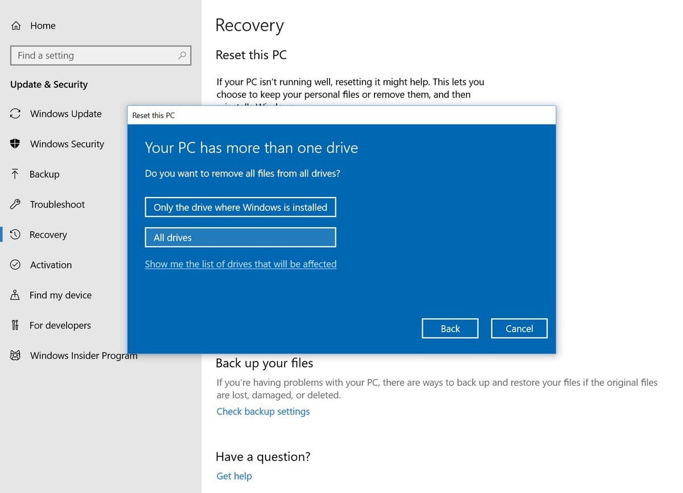Select the 'All drives' option

coord(240,237)
